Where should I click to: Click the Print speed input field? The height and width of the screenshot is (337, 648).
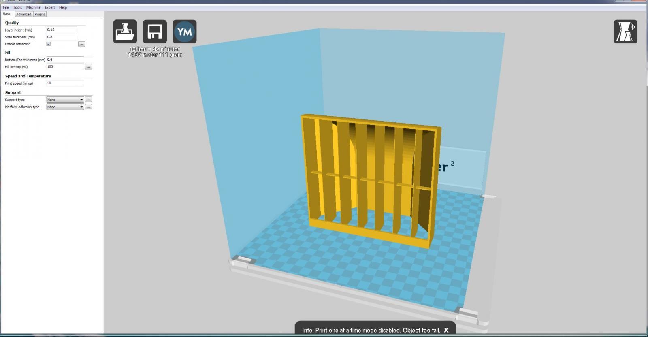click(x=65, y=83)
